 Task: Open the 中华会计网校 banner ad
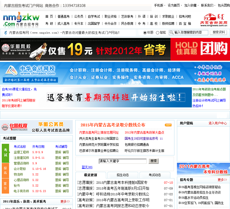pyautogui.click(x=115, y=73)
